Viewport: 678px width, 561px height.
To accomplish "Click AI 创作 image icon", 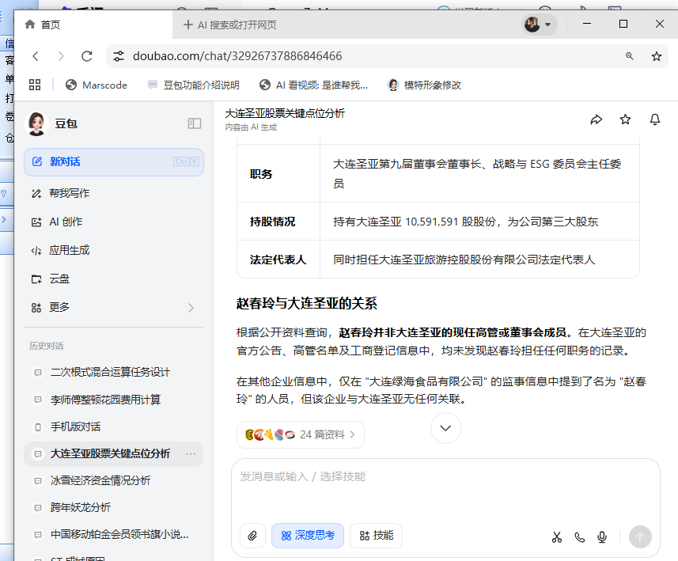I will coord(36,222).
